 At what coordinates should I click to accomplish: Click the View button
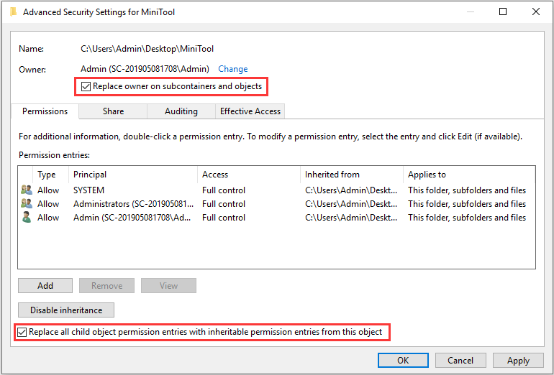click(x=168, y=285)
